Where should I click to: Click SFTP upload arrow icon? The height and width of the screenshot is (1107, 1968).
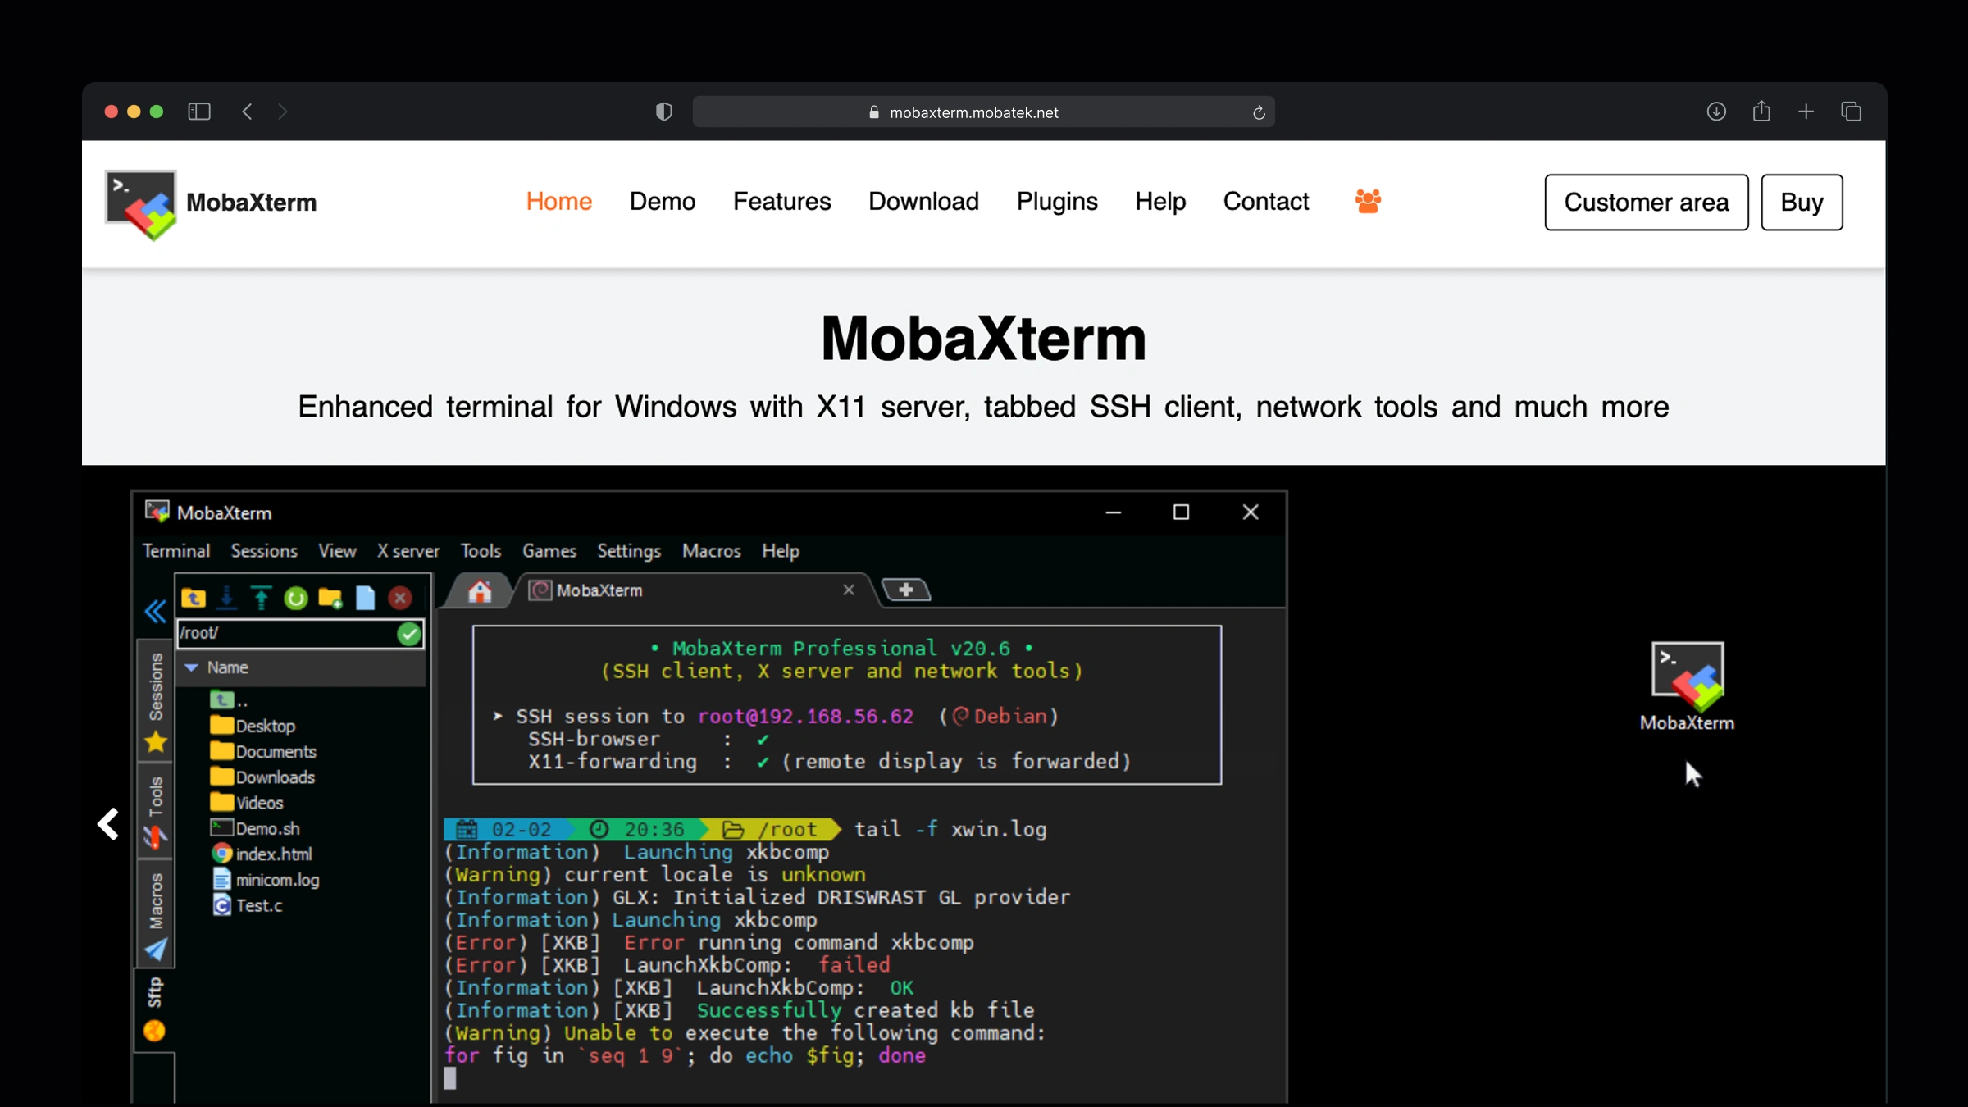[x=262, y=598]
